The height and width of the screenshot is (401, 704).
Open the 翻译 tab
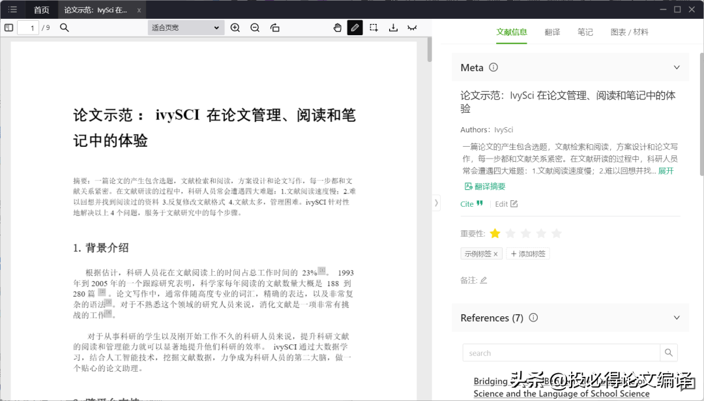[552, 32]
